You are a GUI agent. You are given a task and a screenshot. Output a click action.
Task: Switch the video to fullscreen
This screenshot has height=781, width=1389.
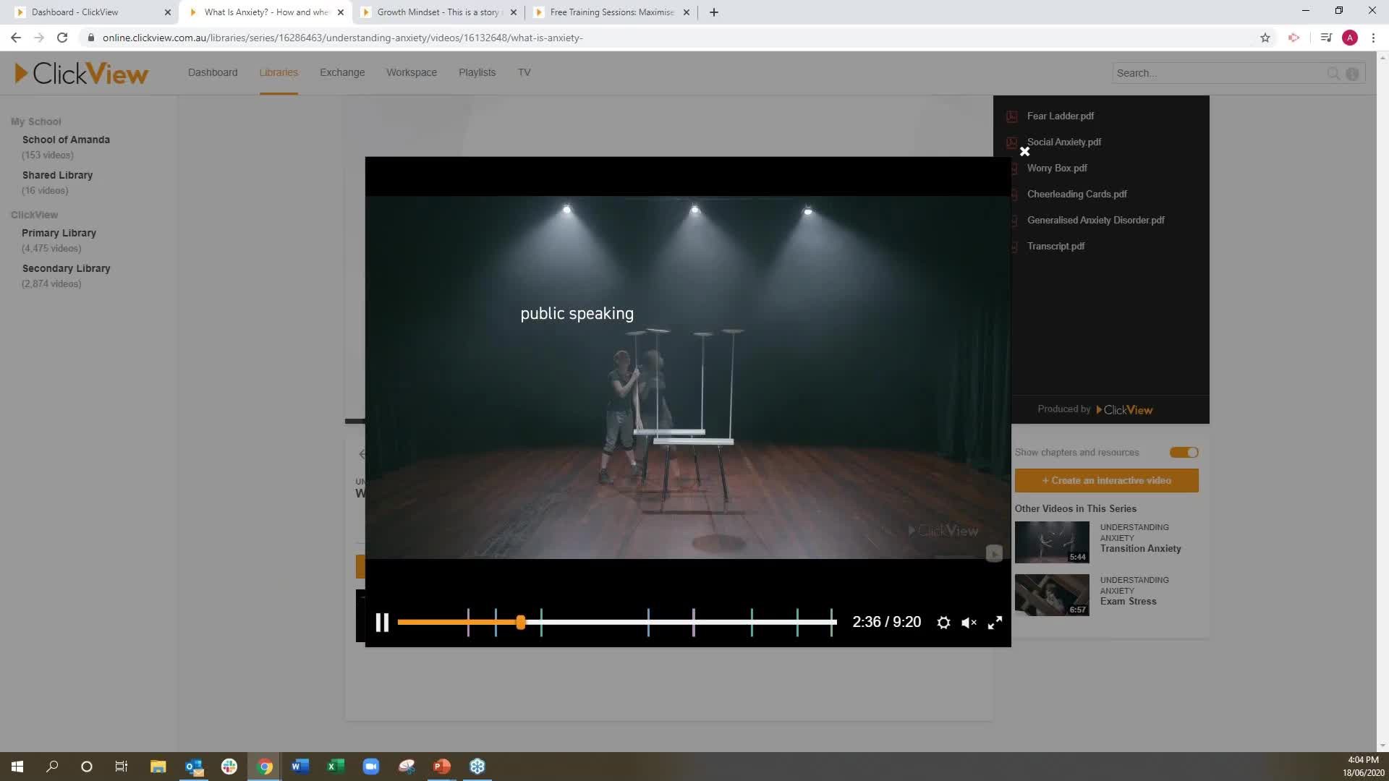995,622
